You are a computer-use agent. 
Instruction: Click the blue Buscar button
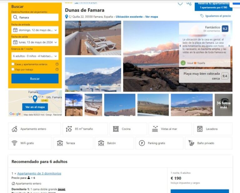(x=35, y=79)
